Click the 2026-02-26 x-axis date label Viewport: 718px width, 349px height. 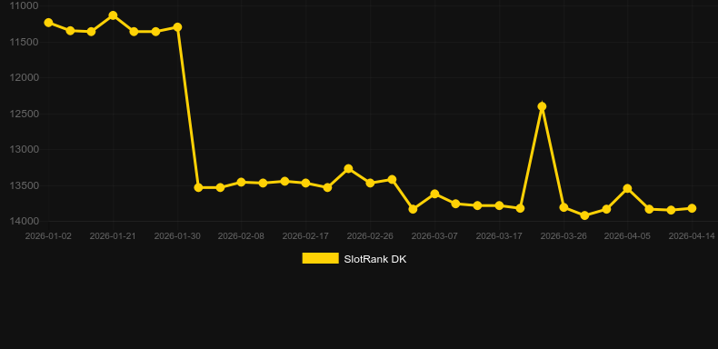tap(370, 236)
